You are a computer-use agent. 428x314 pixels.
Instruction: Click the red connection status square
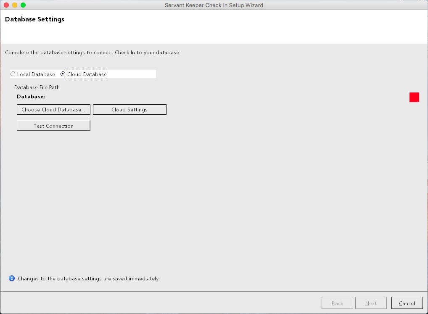(x=414, y=97)
